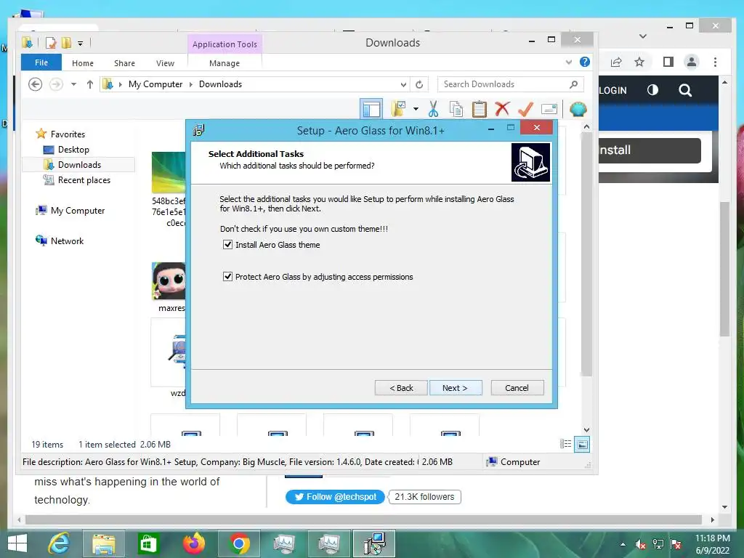Image resolution: width=744 pixels, height=558 pixels.
Task: Select Favorites in the navigation pane
Action: click(x=68, y=134)
